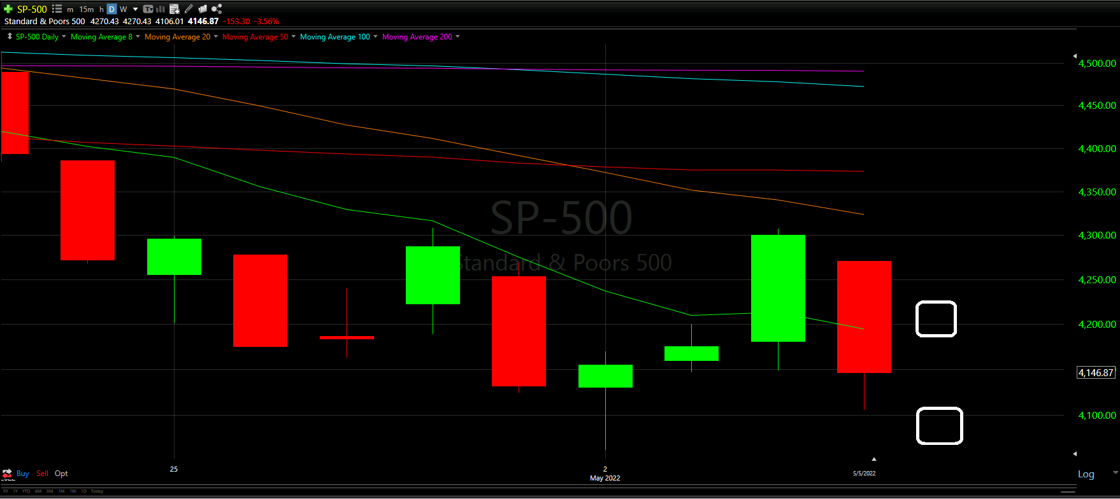Select the Today range

pyautogui.click(x=97, y=491)
